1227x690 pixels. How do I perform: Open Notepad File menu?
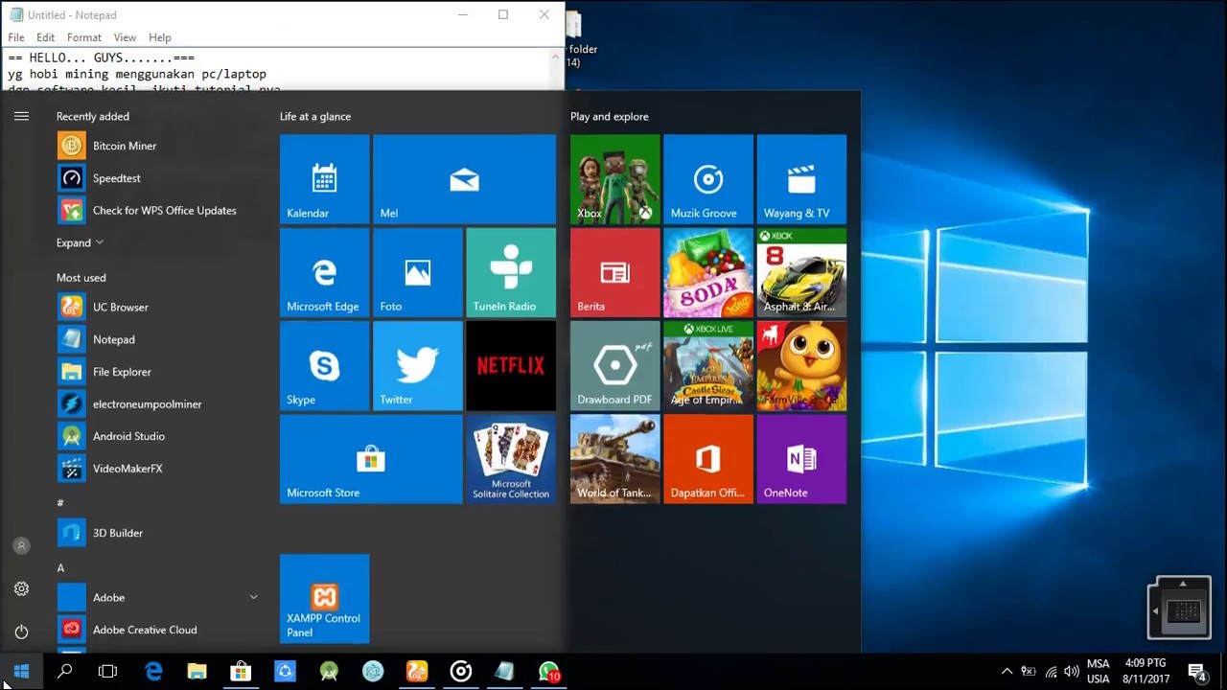(x=16, y=37)
